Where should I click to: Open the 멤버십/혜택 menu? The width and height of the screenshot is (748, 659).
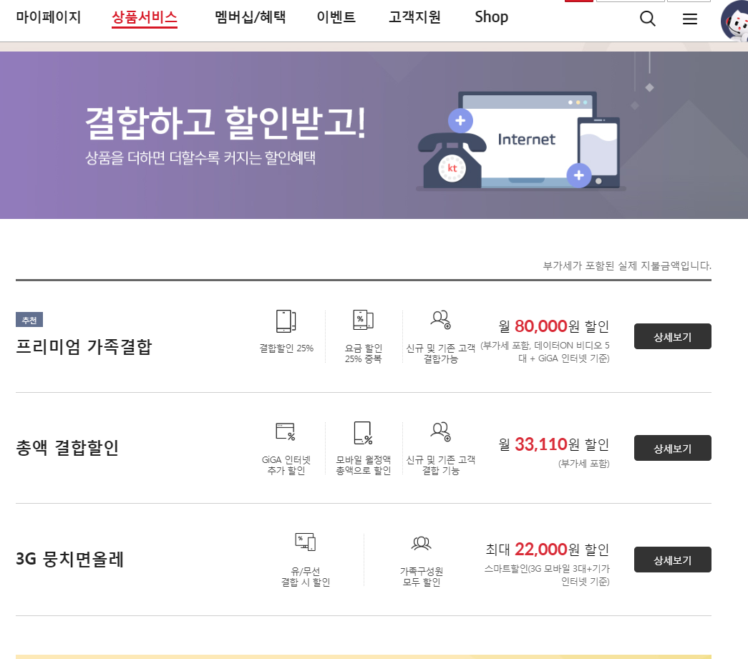pyautogui.click(x=250, y=17)
